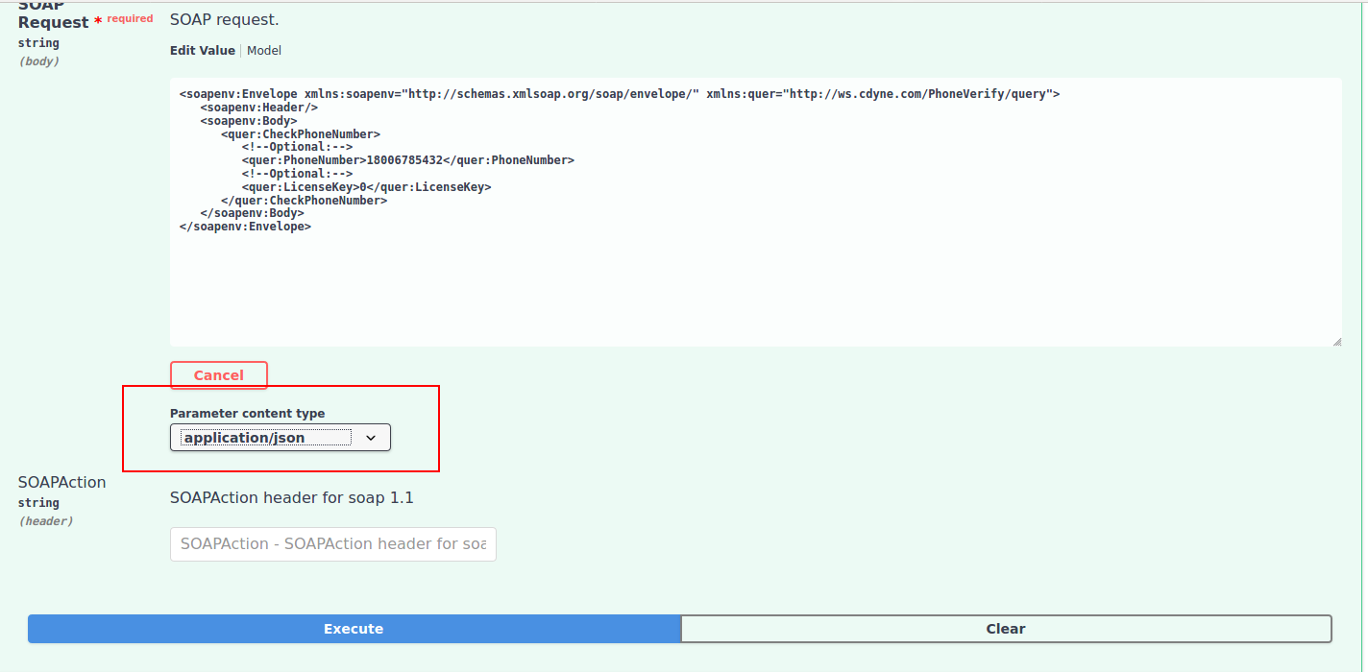Click the 'SOAPAction header for soap 1.1' description
Screen dimensions: 1368x672
coord(292,498)
